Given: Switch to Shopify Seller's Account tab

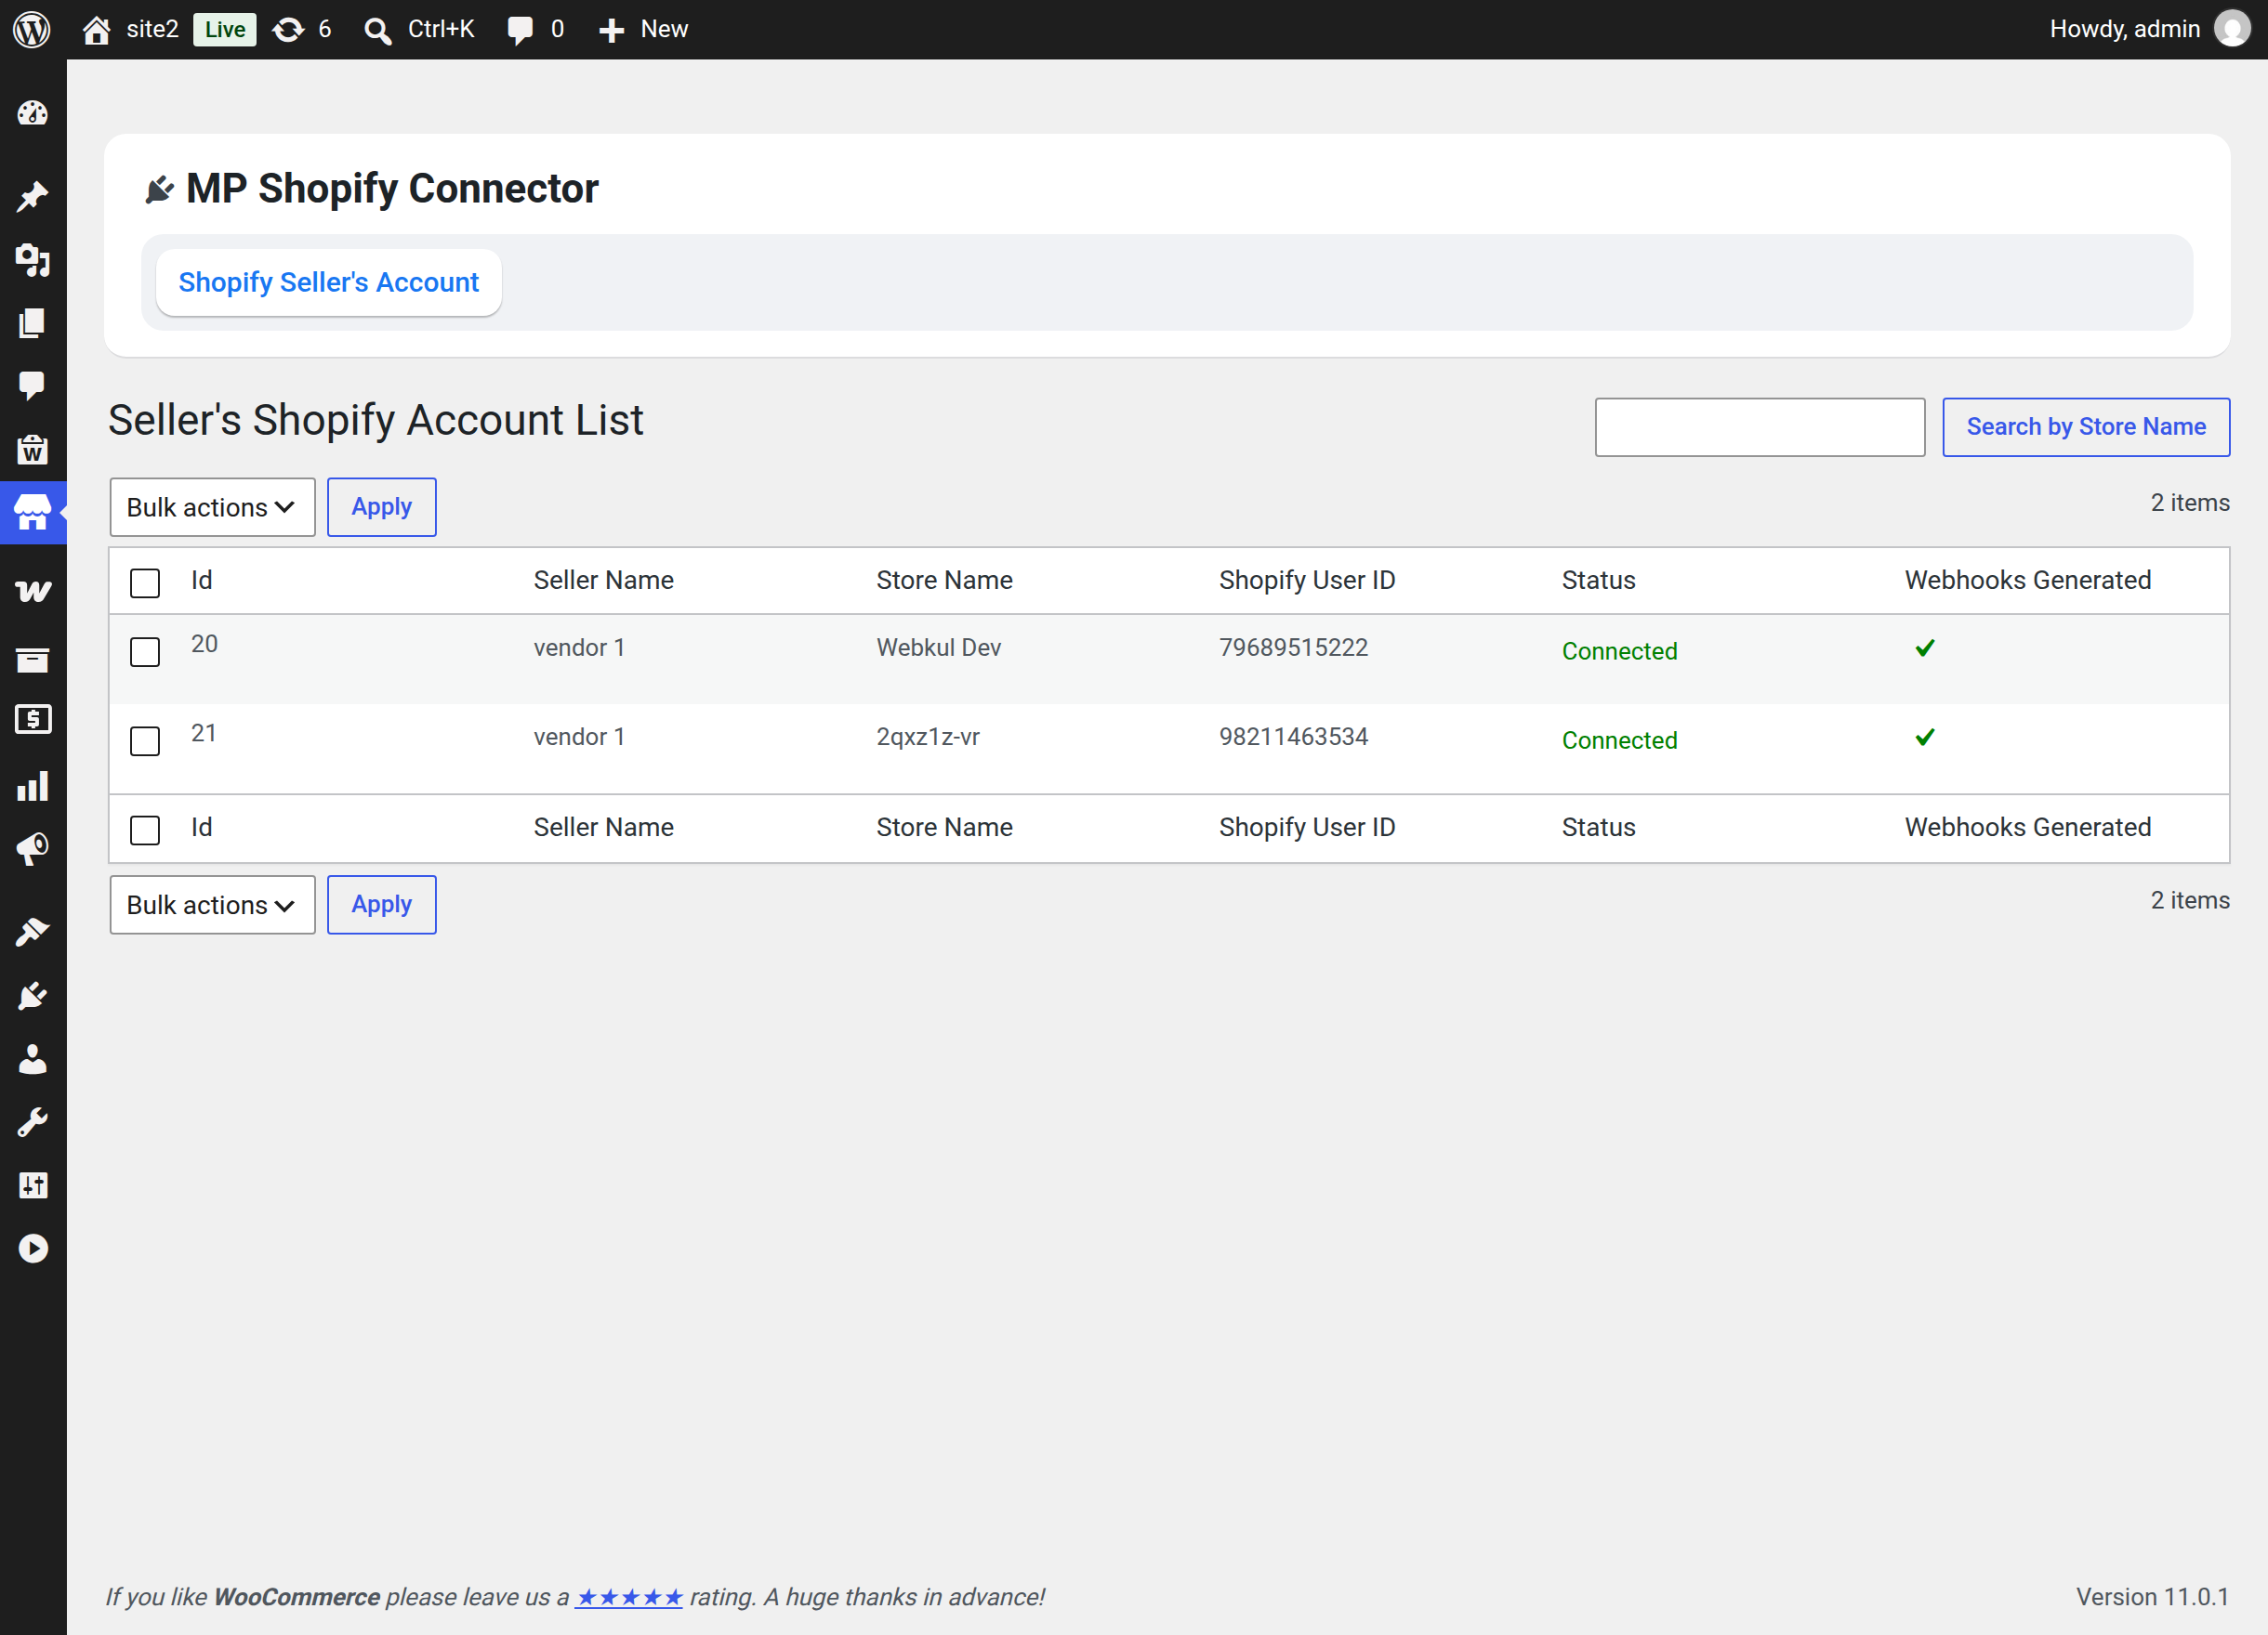Looking at the screenshot, I should 329,282.
